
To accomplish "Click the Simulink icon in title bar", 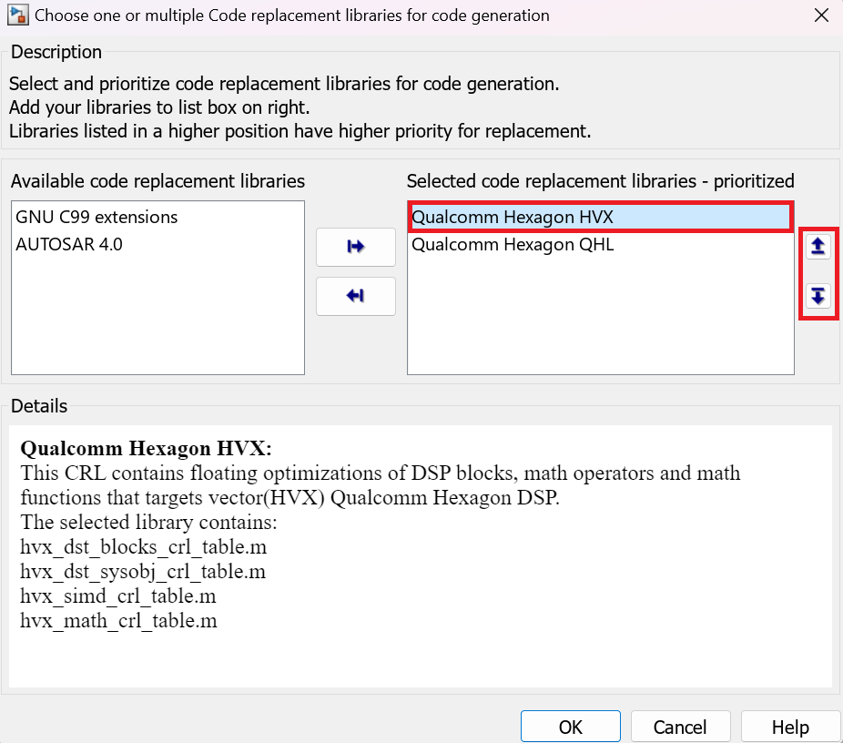I will 16,15.
